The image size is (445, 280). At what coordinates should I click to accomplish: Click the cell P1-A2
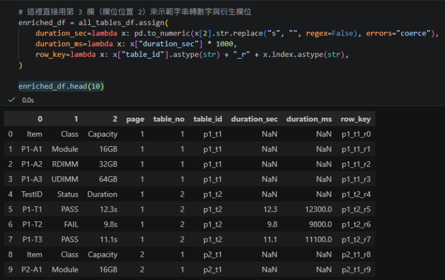32,164
